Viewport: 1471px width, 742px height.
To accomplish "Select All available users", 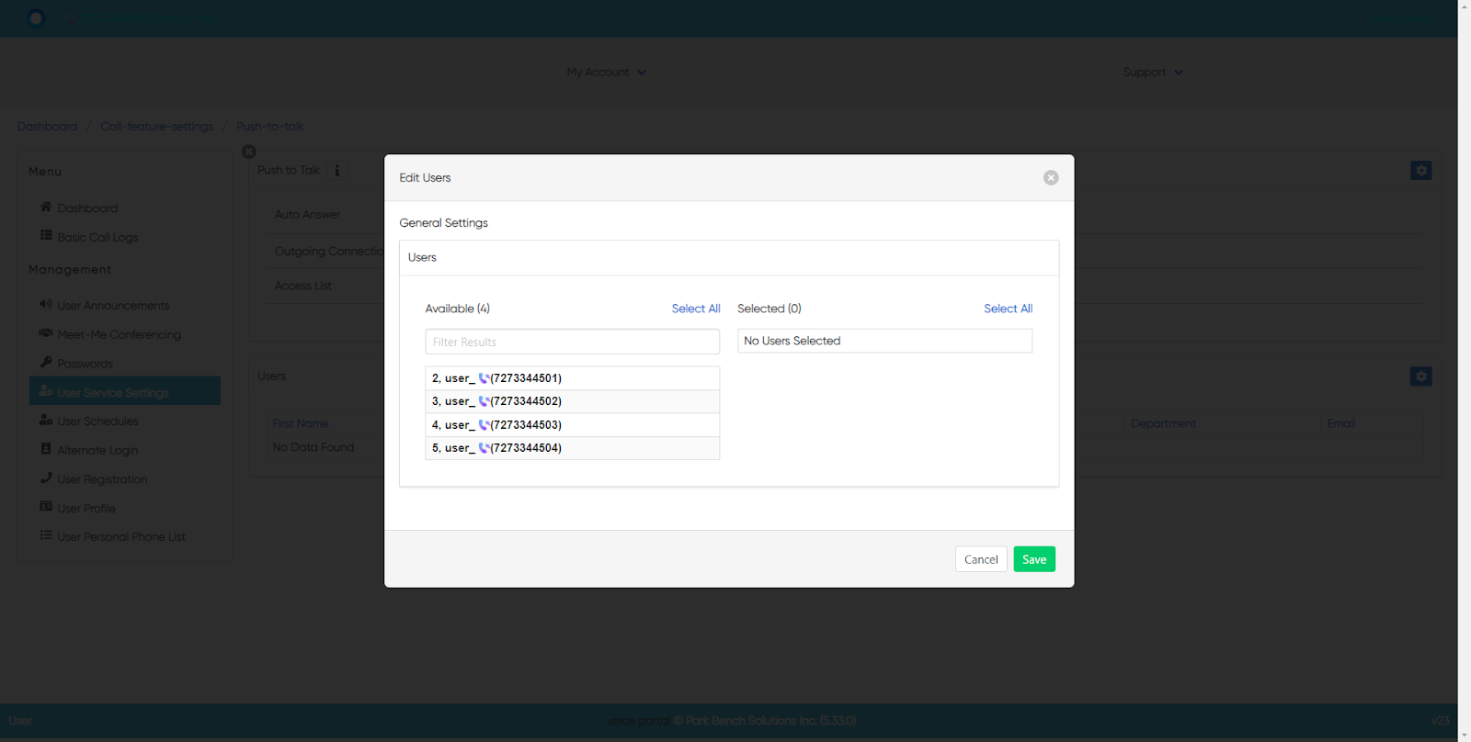I will (696, 309).
